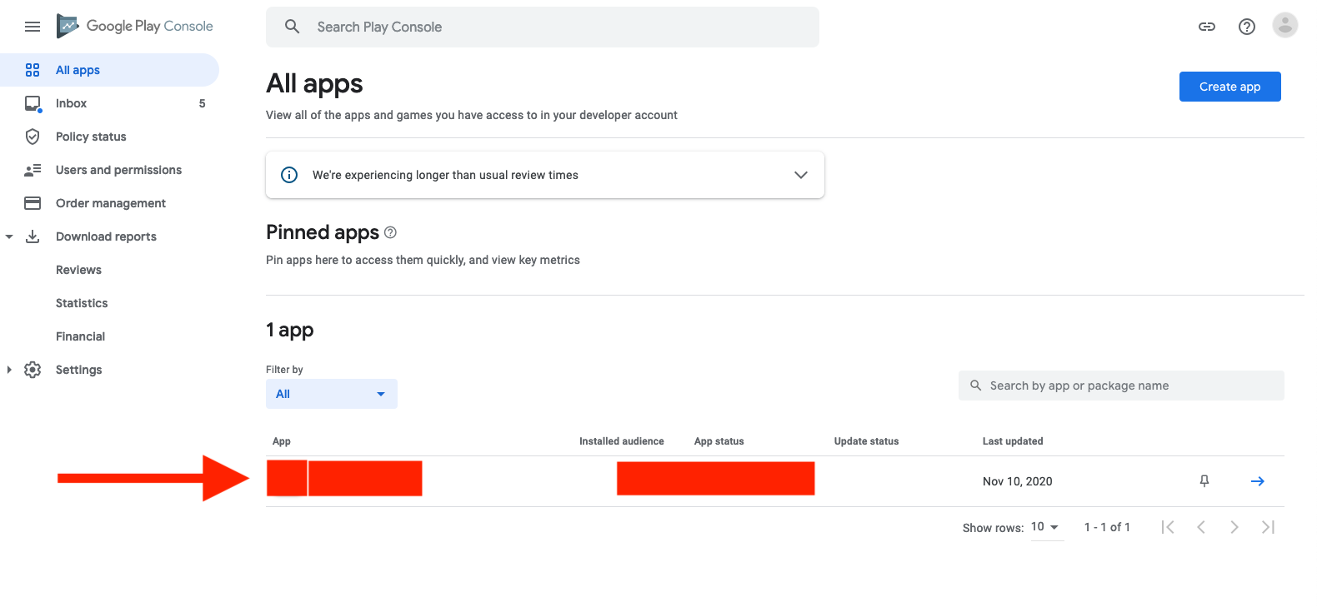Open the help question mark icon

(x=1246, y=27)
